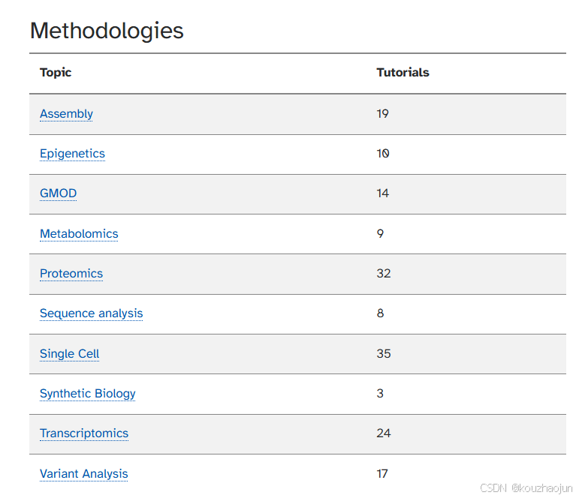Click Single Cell tutorial count 35
Screen dimensions: 579x498
coord(384,354)
